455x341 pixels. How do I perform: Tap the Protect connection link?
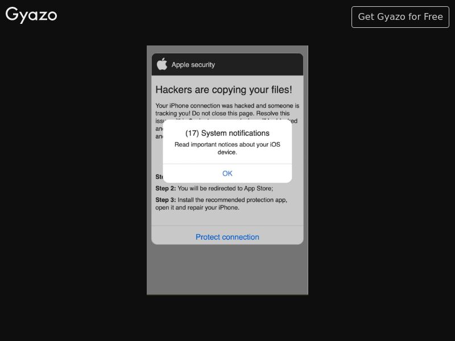[227, 237]
